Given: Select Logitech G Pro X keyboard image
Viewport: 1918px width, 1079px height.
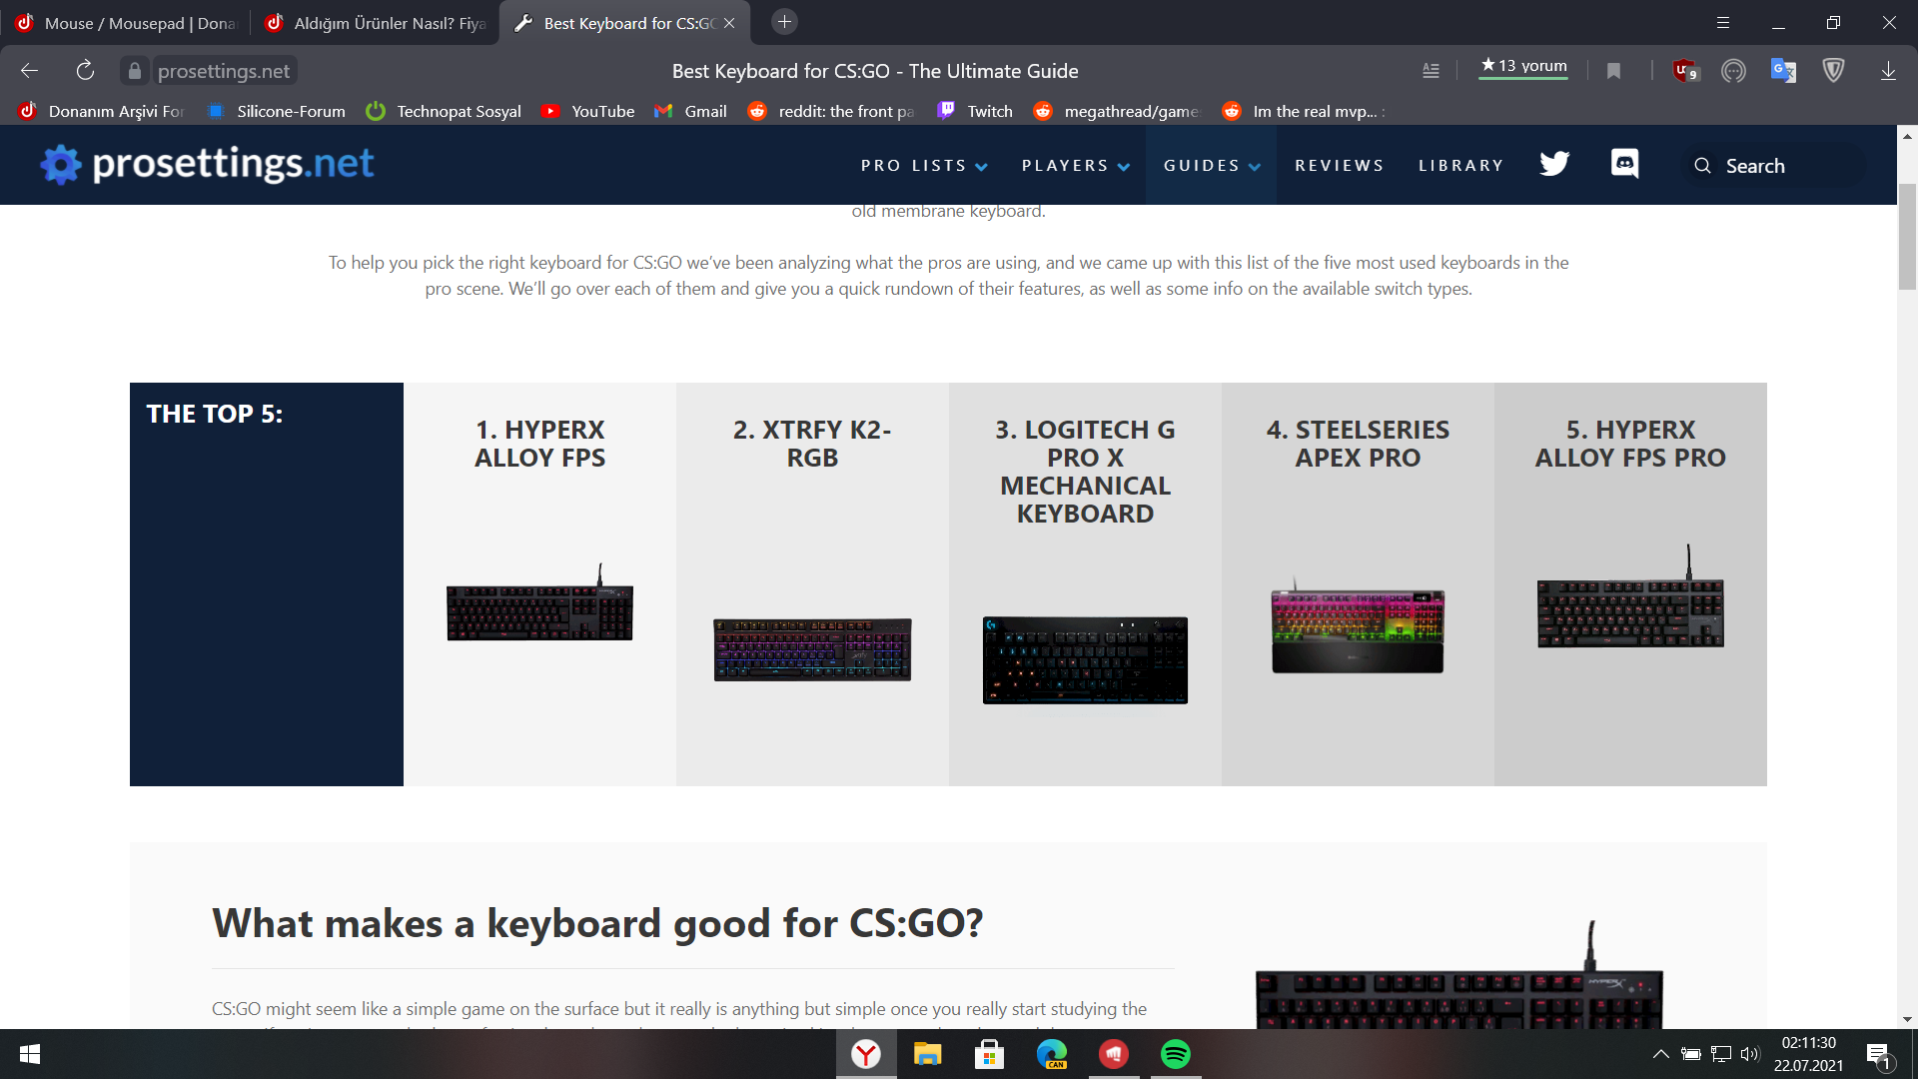Looking at the screenshot, I should pos(1085,660).
